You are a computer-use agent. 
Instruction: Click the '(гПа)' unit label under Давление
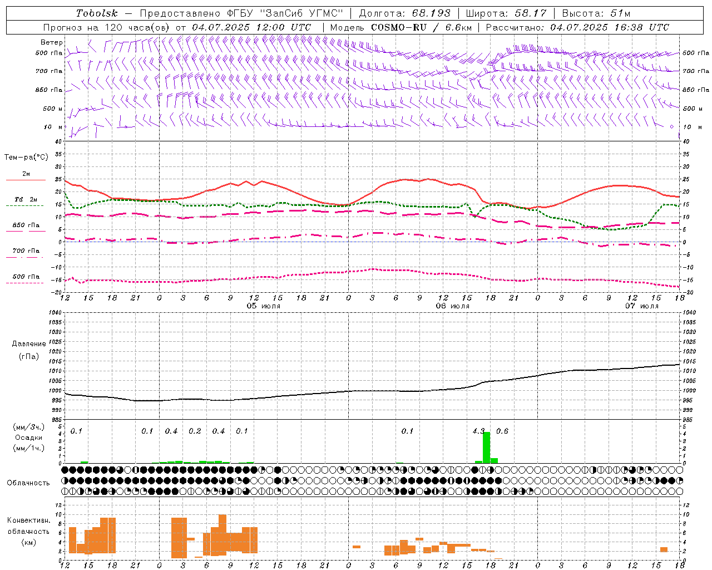pyautogui.click(x=28, y=357)
